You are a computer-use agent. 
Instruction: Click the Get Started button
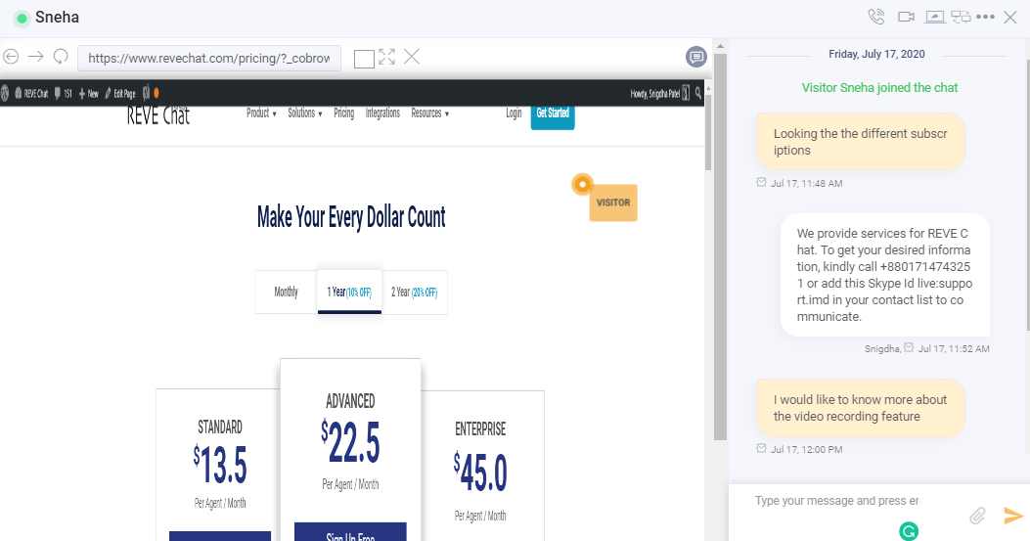click(553, 116)
